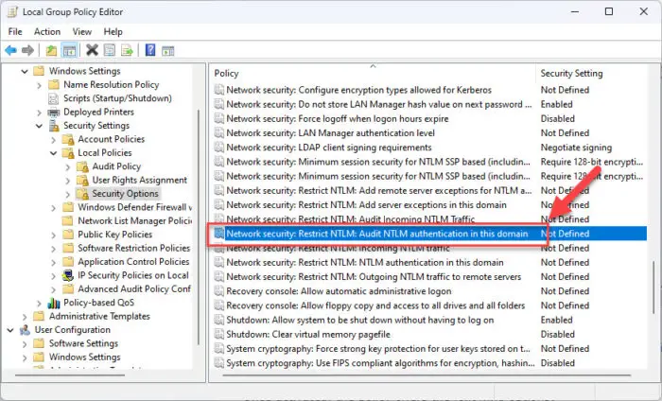This screenshot has height=401, width=662.
Task: Select Security Options in the tree
Action: [x=125, y=194]
